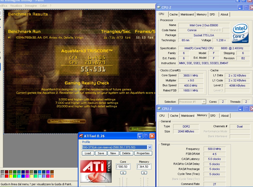Click the '5.0 clocks' CAS# Latency value

click(x=214, y=159)
